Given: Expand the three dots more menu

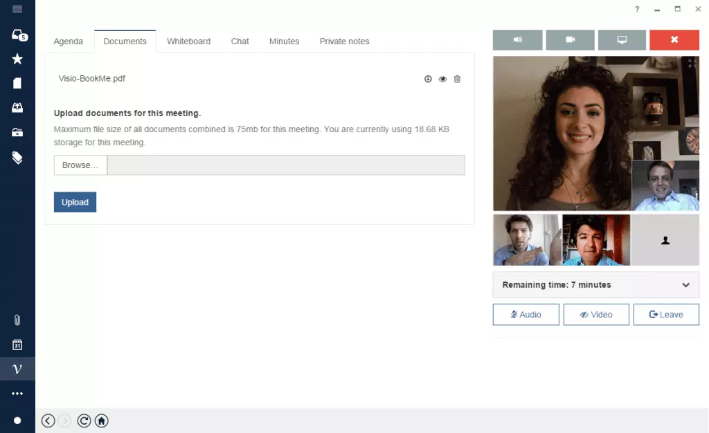Looking at the screenshot, I should pos(17,394).
